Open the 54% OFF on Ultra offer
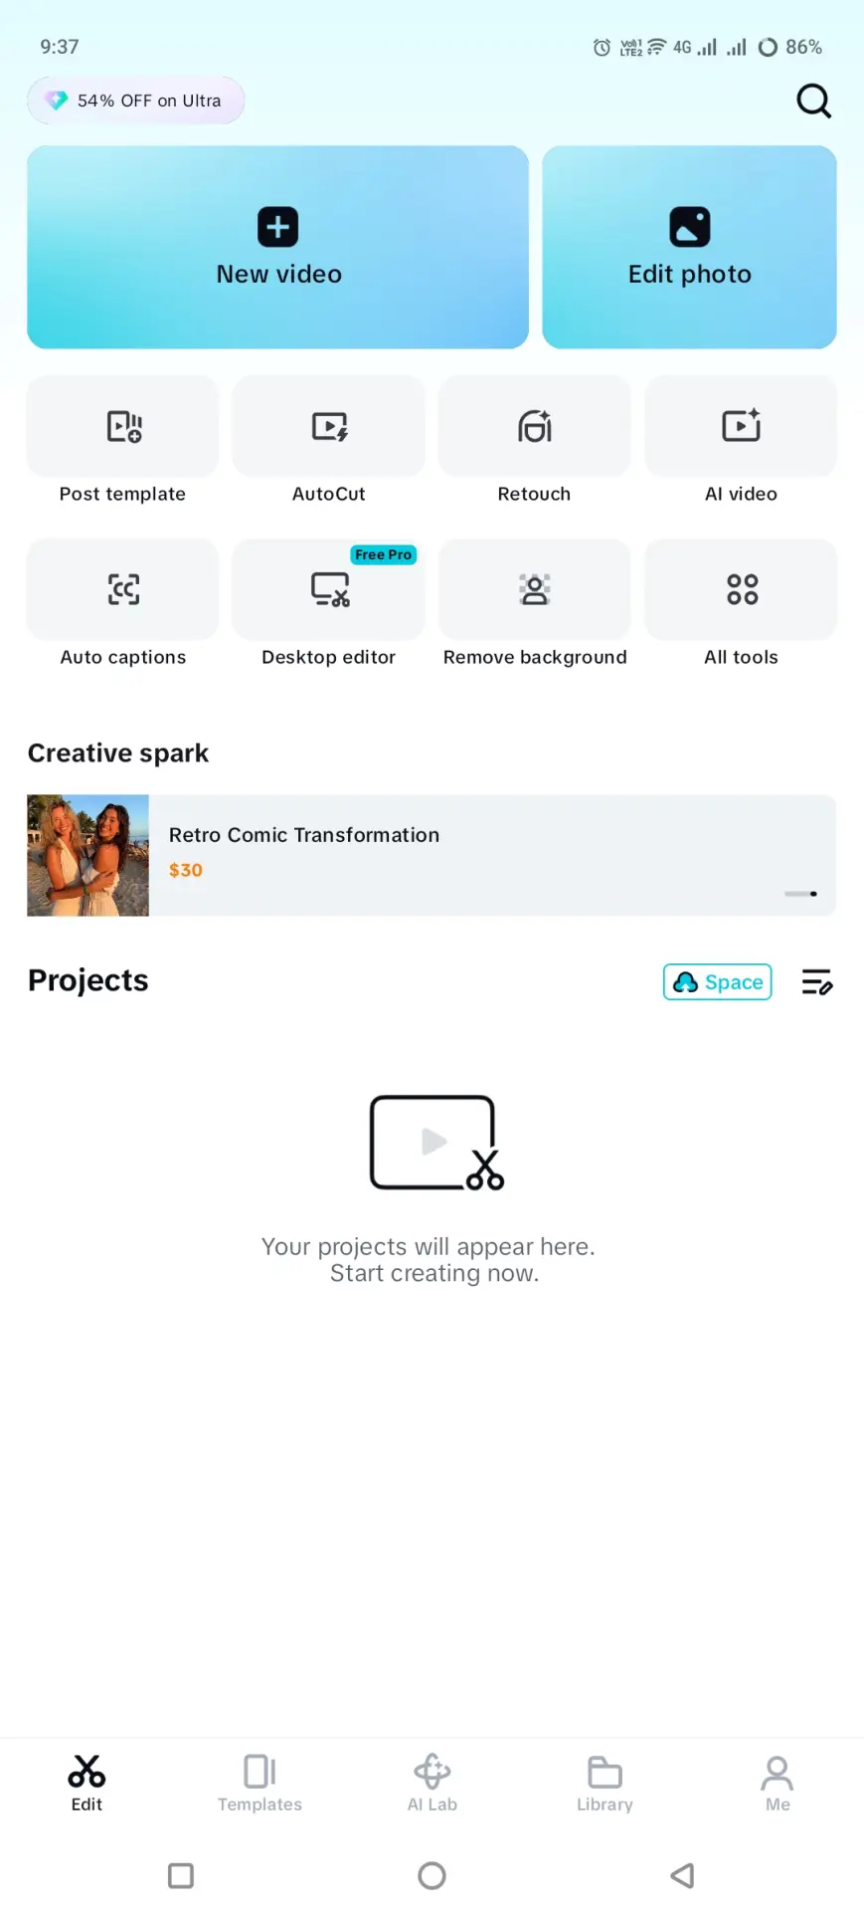Screen dimensions: 864x1911 (136, 101)
